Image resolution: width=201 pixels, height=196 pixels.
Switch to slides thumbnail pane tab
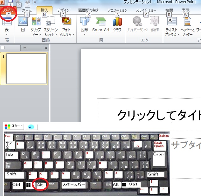coord(10,48)
